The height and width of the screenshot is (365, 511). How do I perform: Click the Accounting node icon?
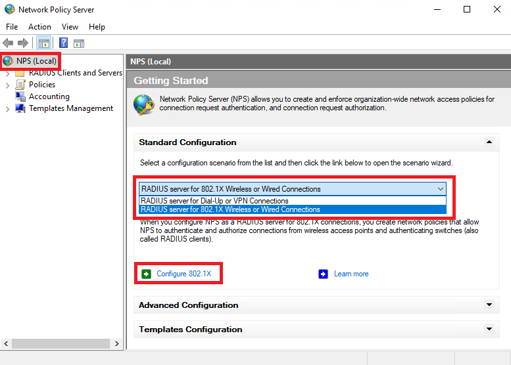click(x=20, y=97)
